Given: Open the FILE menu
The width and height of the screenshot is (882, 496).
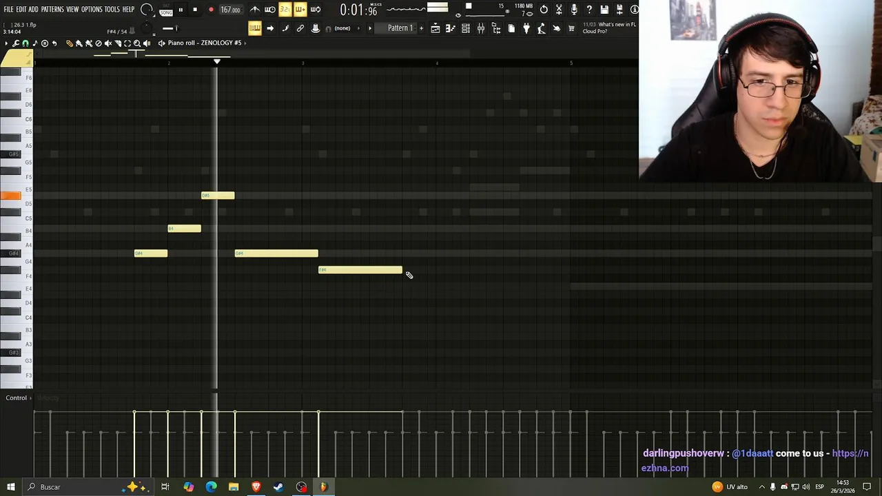Looking at the screenshot, I should pos(8,10).
